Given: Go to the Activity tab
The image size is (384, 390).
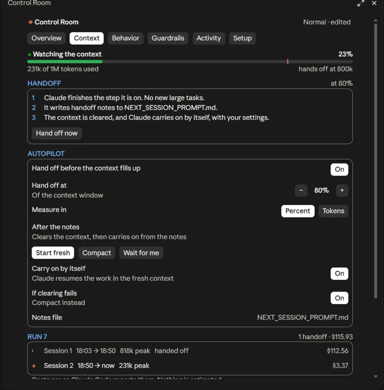Looking at the screenshot, I should coord(208,38).
